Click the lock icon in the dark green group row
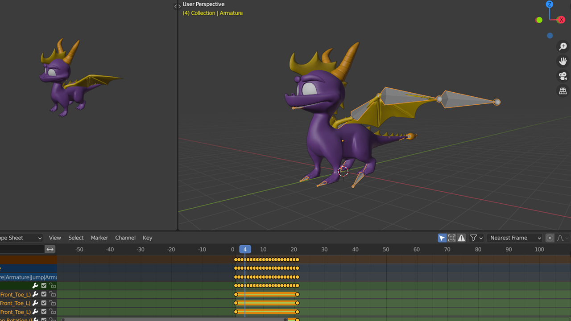Screen dimensions: 571x321 tap(52, 285)
